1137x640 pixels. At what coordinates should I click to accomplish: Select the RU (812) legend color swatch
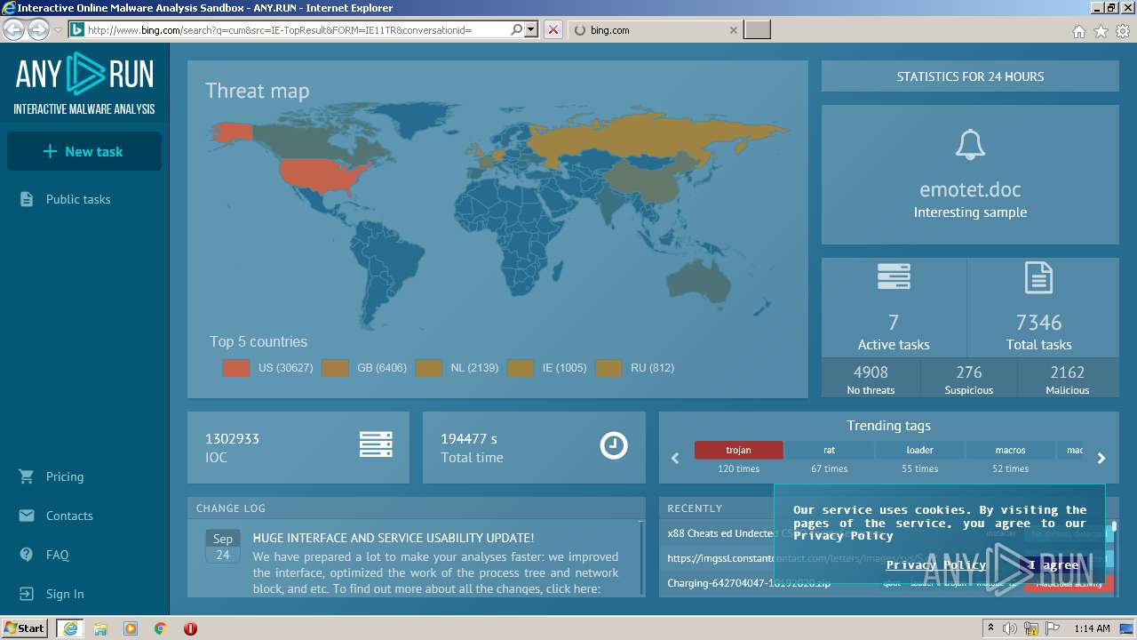608,368
